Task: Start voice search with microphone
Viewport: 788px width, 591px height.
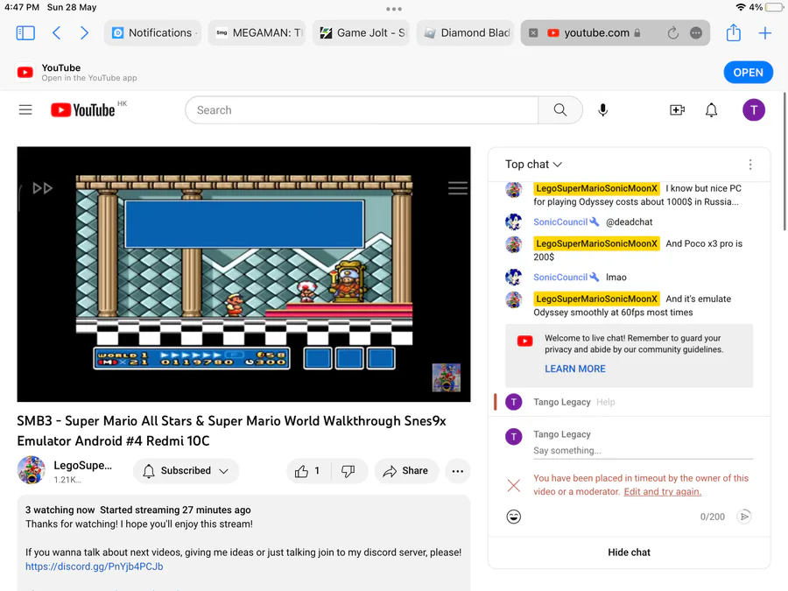Action: pos(603,110)
